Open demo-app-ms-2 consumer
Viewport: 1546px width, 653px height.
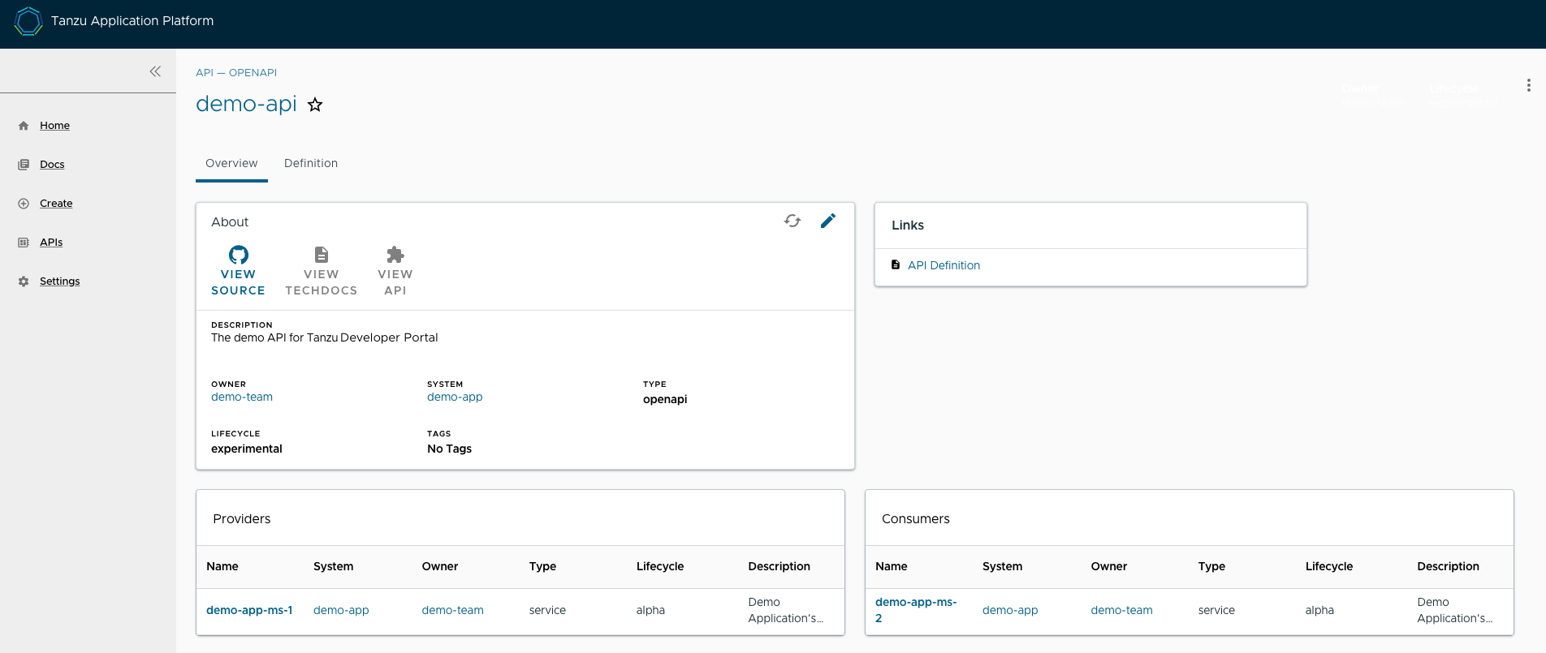(916, 610)
